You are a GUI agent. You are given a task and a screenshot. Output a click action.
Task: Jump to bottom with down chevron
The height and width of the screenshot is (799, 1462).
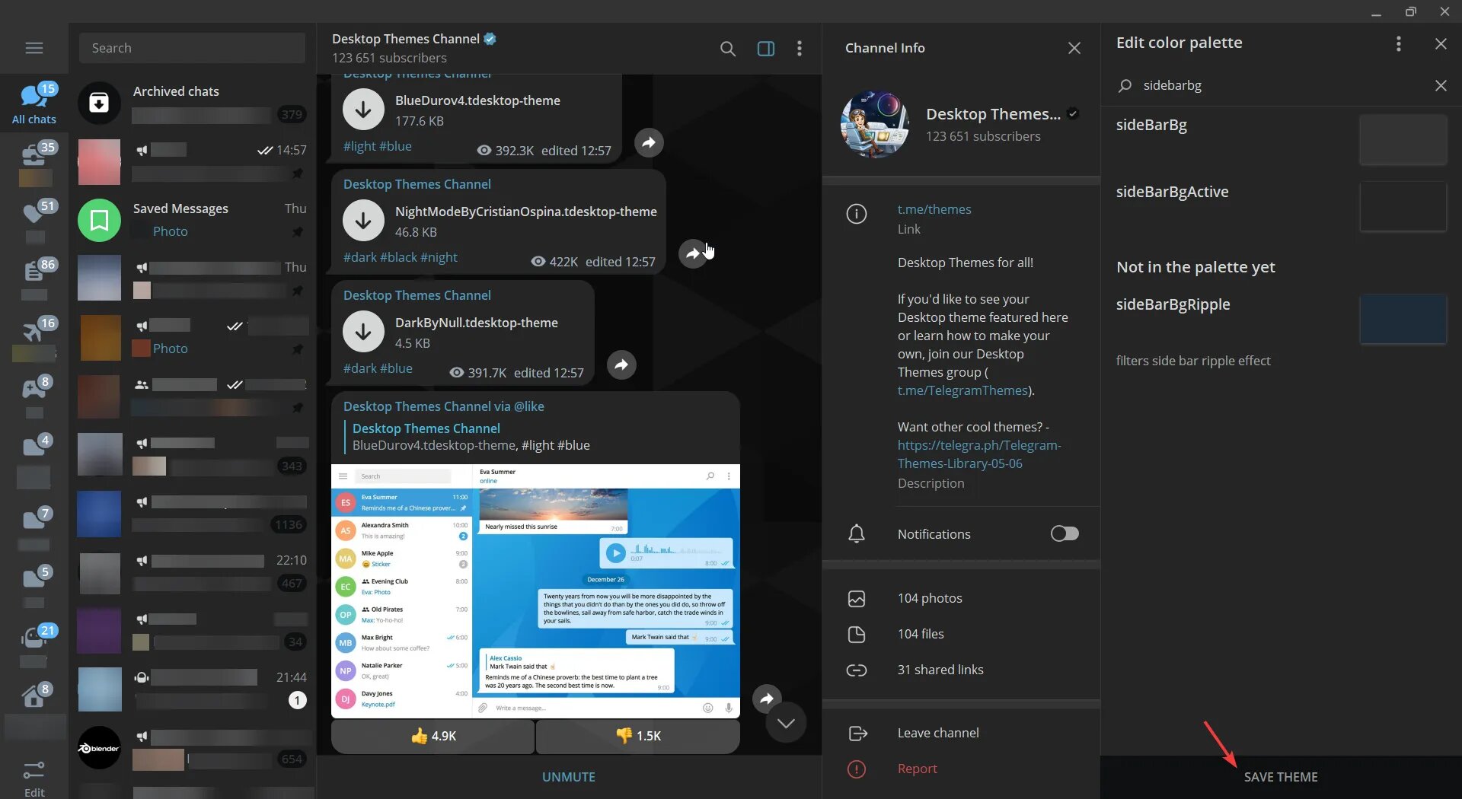point(786,723)
